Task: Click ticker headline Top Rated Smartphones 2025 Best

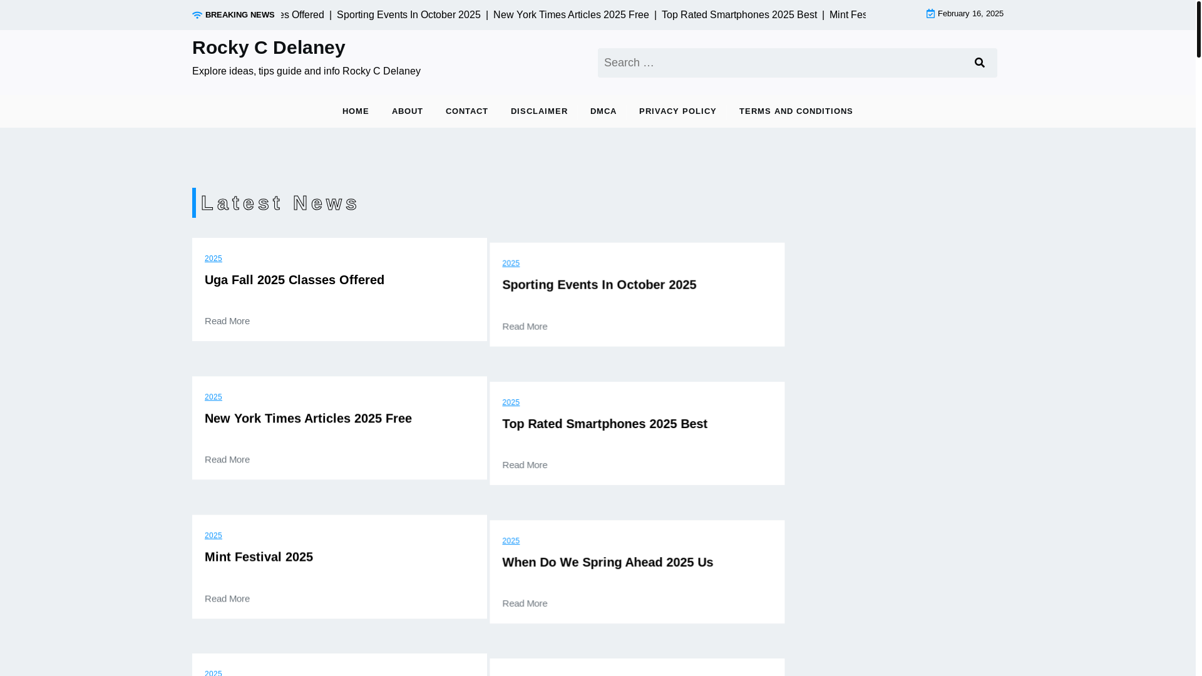Action: coord(739,15)
